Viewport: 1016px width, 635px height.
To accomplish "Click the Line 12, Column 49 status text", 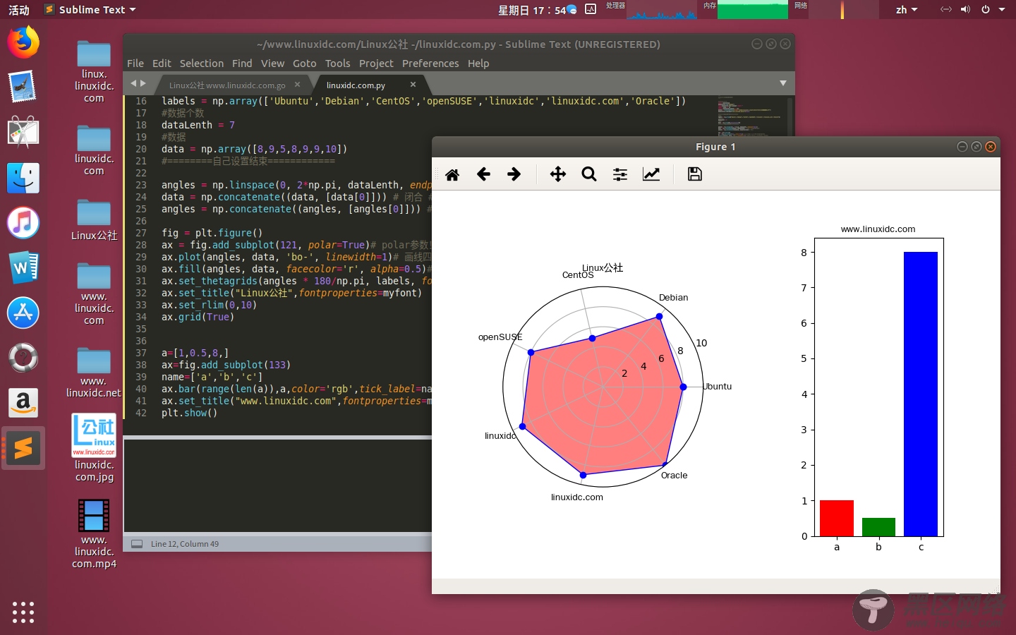I will (x=185, y=544).
